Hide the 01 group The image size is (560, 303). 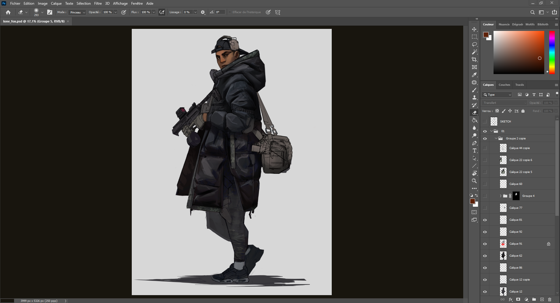coord(485,131)
